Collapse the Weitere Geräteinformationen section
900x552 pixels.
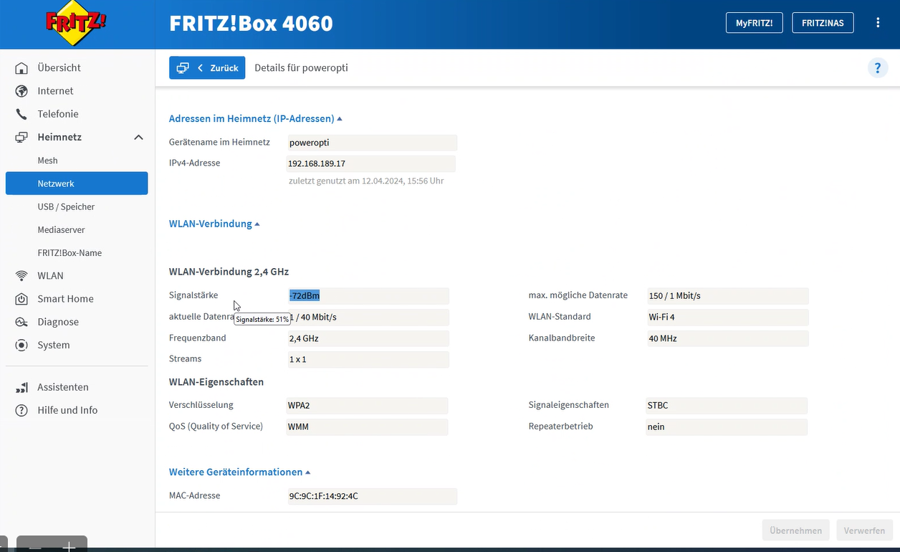coord(308,472)
